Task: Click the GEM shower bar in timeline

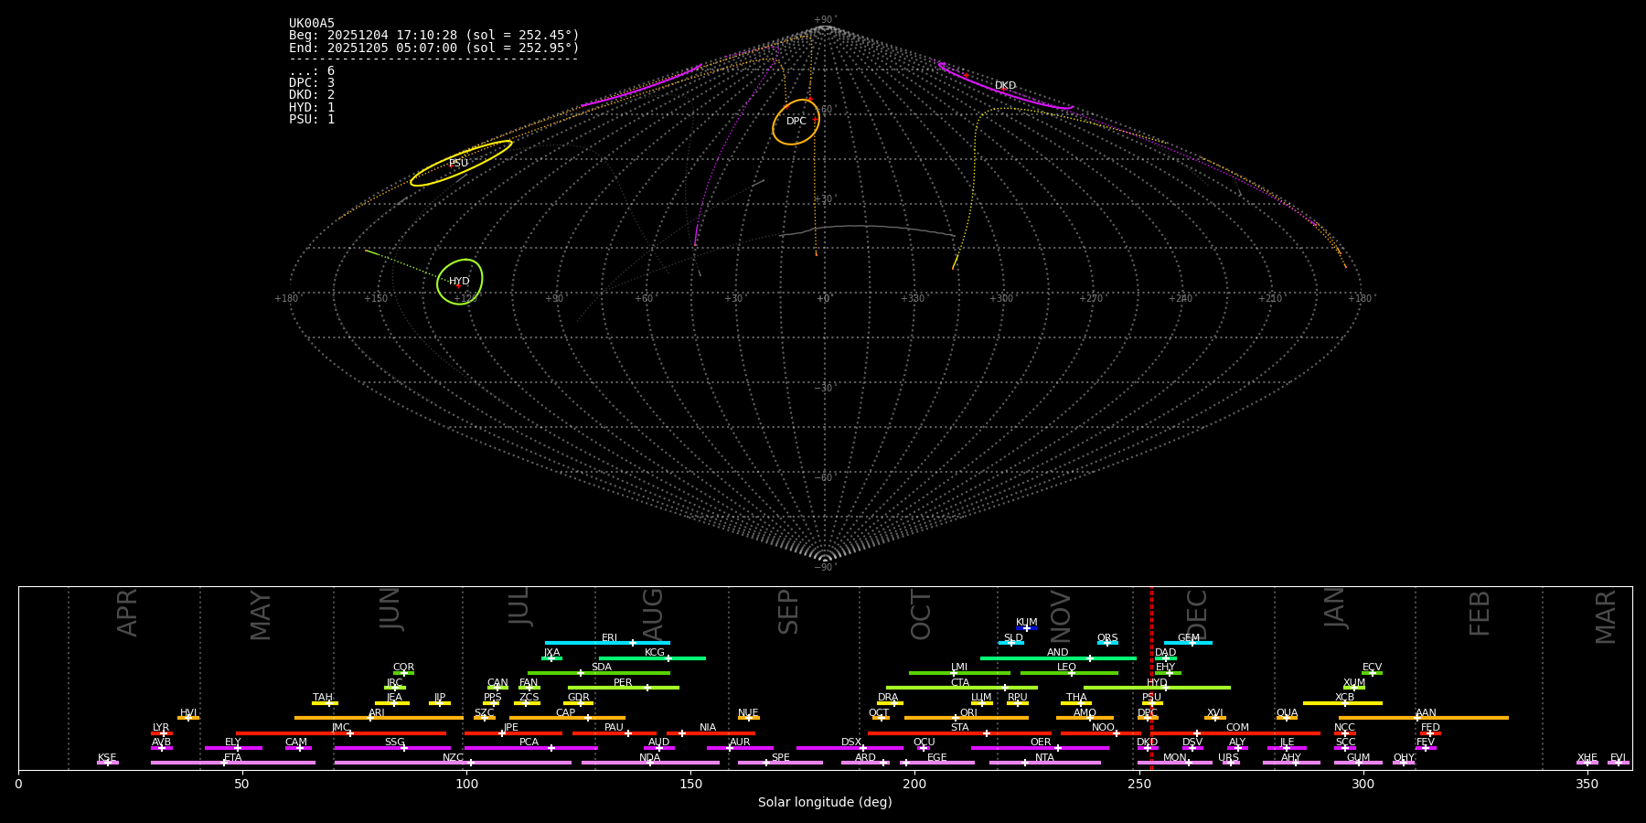Action: point(1188,643)
